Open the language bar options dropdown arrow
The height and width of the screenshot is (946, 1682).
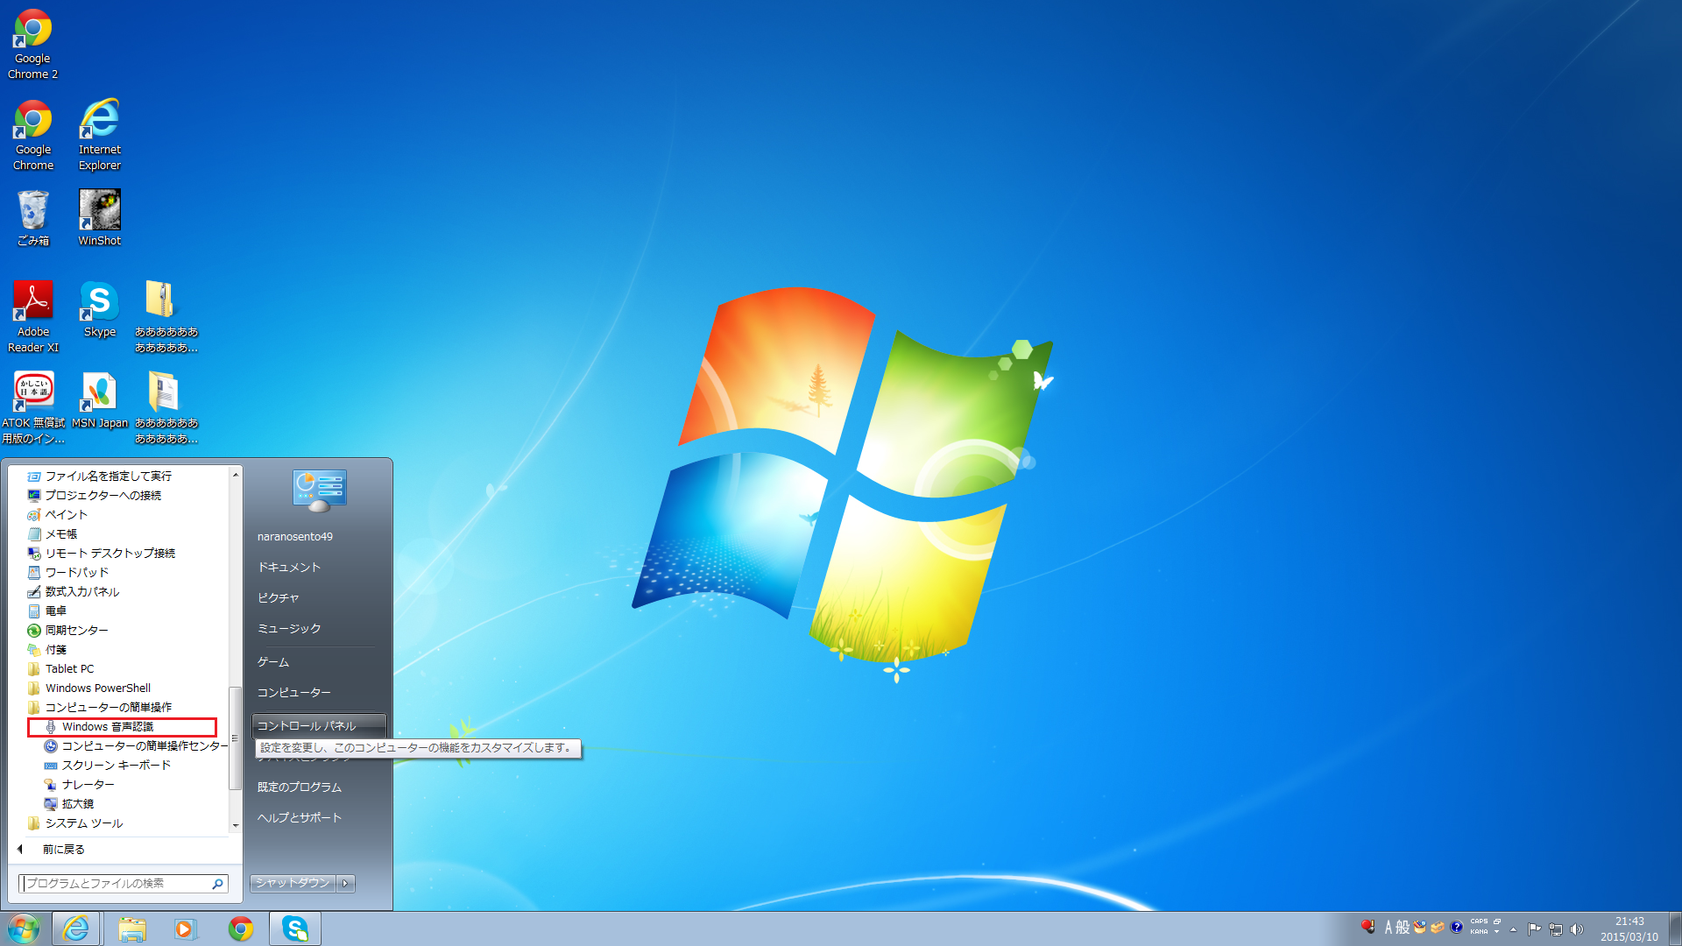1497,932
